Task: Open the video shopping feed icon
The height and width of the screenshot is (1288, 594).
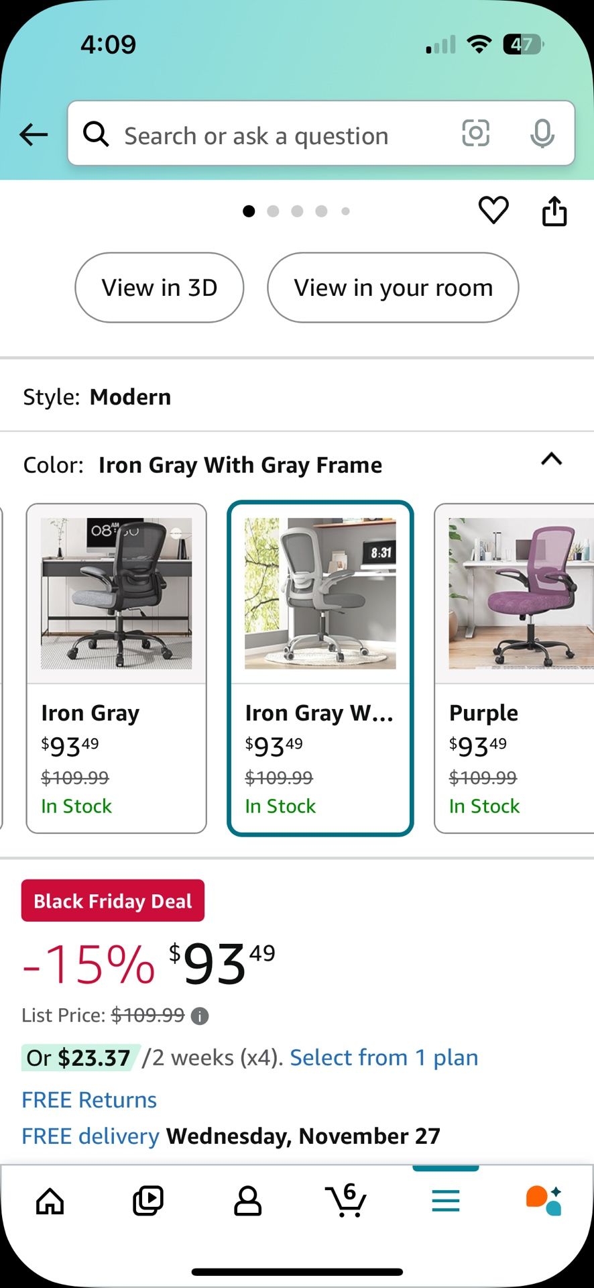Action: click(x=148, y=1201)
